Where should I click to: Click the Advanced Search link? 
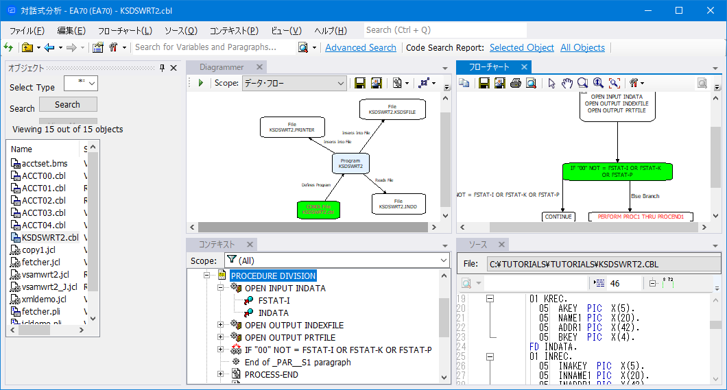(361, 48)
